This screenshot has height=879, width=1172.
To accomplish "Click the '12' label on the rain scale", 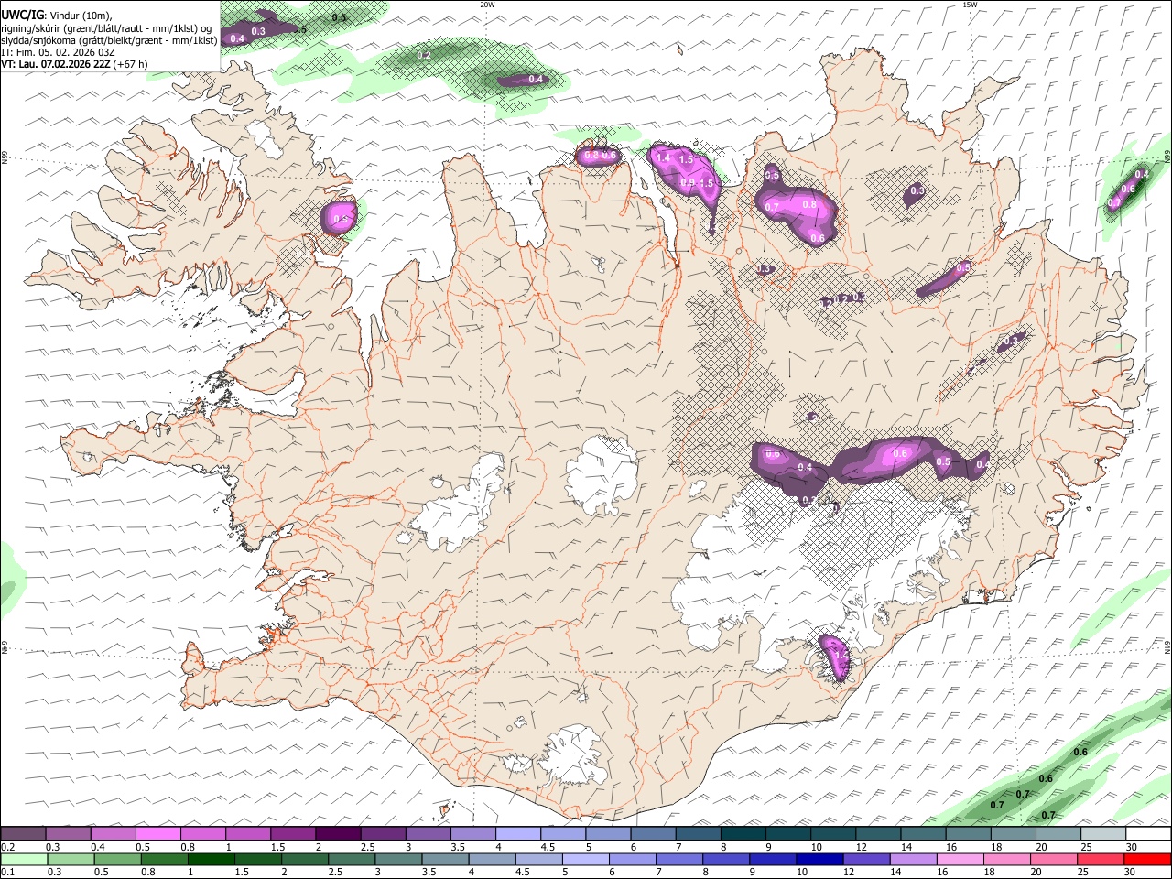I will click(x=850, y=873).
